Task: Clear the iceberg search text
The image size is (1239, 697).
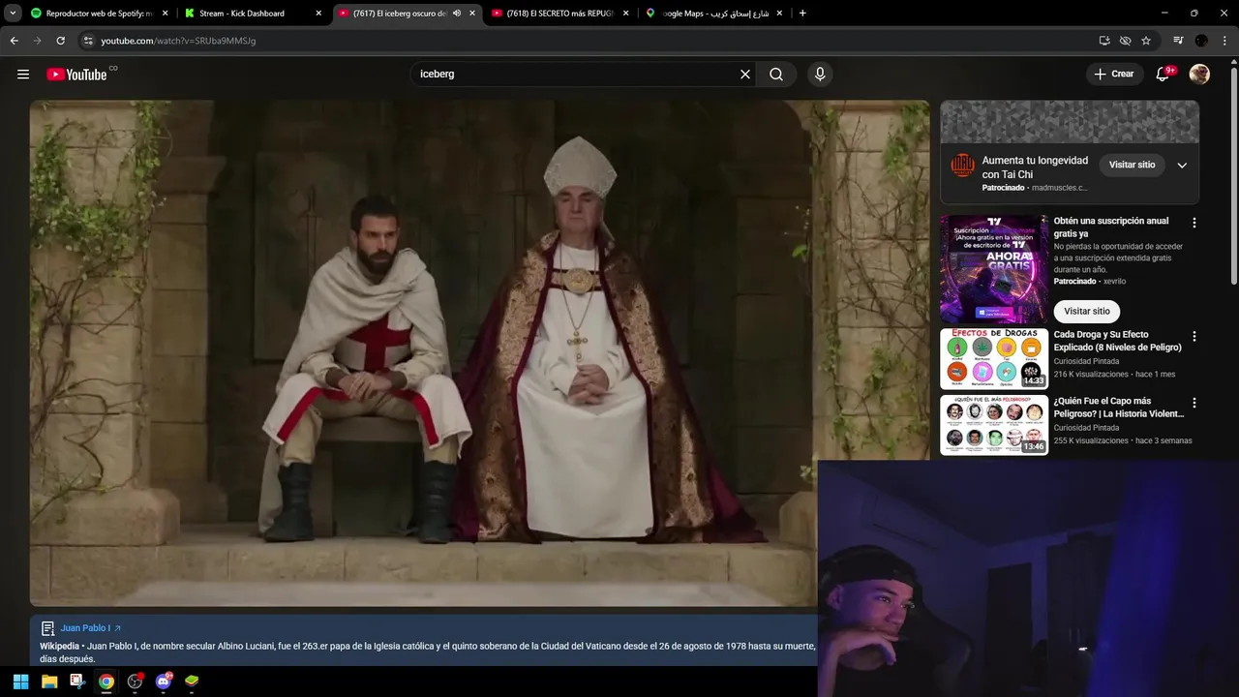Action: point(745,75)
